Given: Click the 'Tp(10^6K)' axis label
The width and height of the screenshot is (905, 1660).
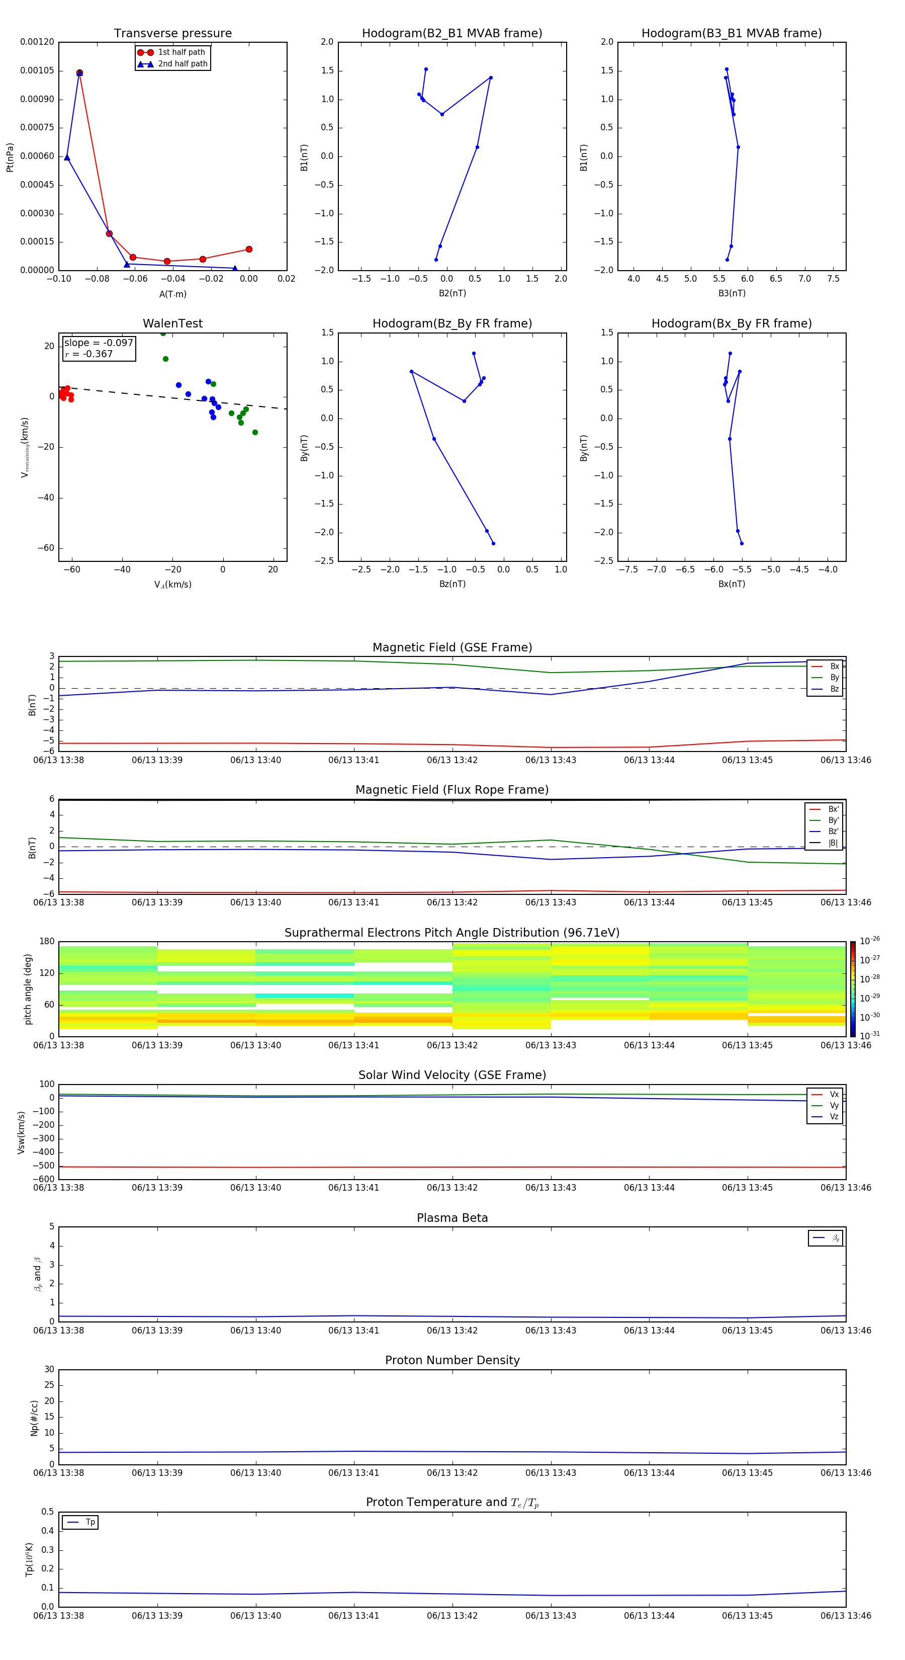Looking at the screenshot, I should click(x=29, y=1559).
